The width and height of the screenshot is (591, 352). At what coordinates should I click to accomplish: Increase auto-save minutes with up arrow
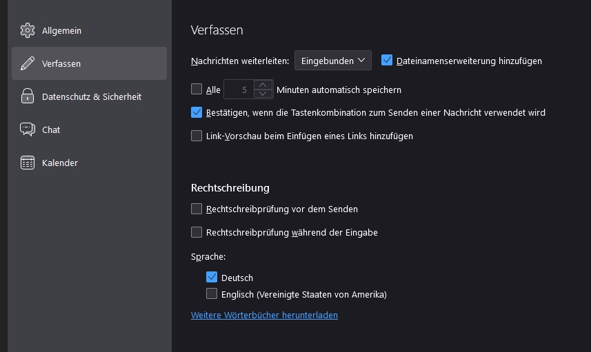[x=263, y=85]
